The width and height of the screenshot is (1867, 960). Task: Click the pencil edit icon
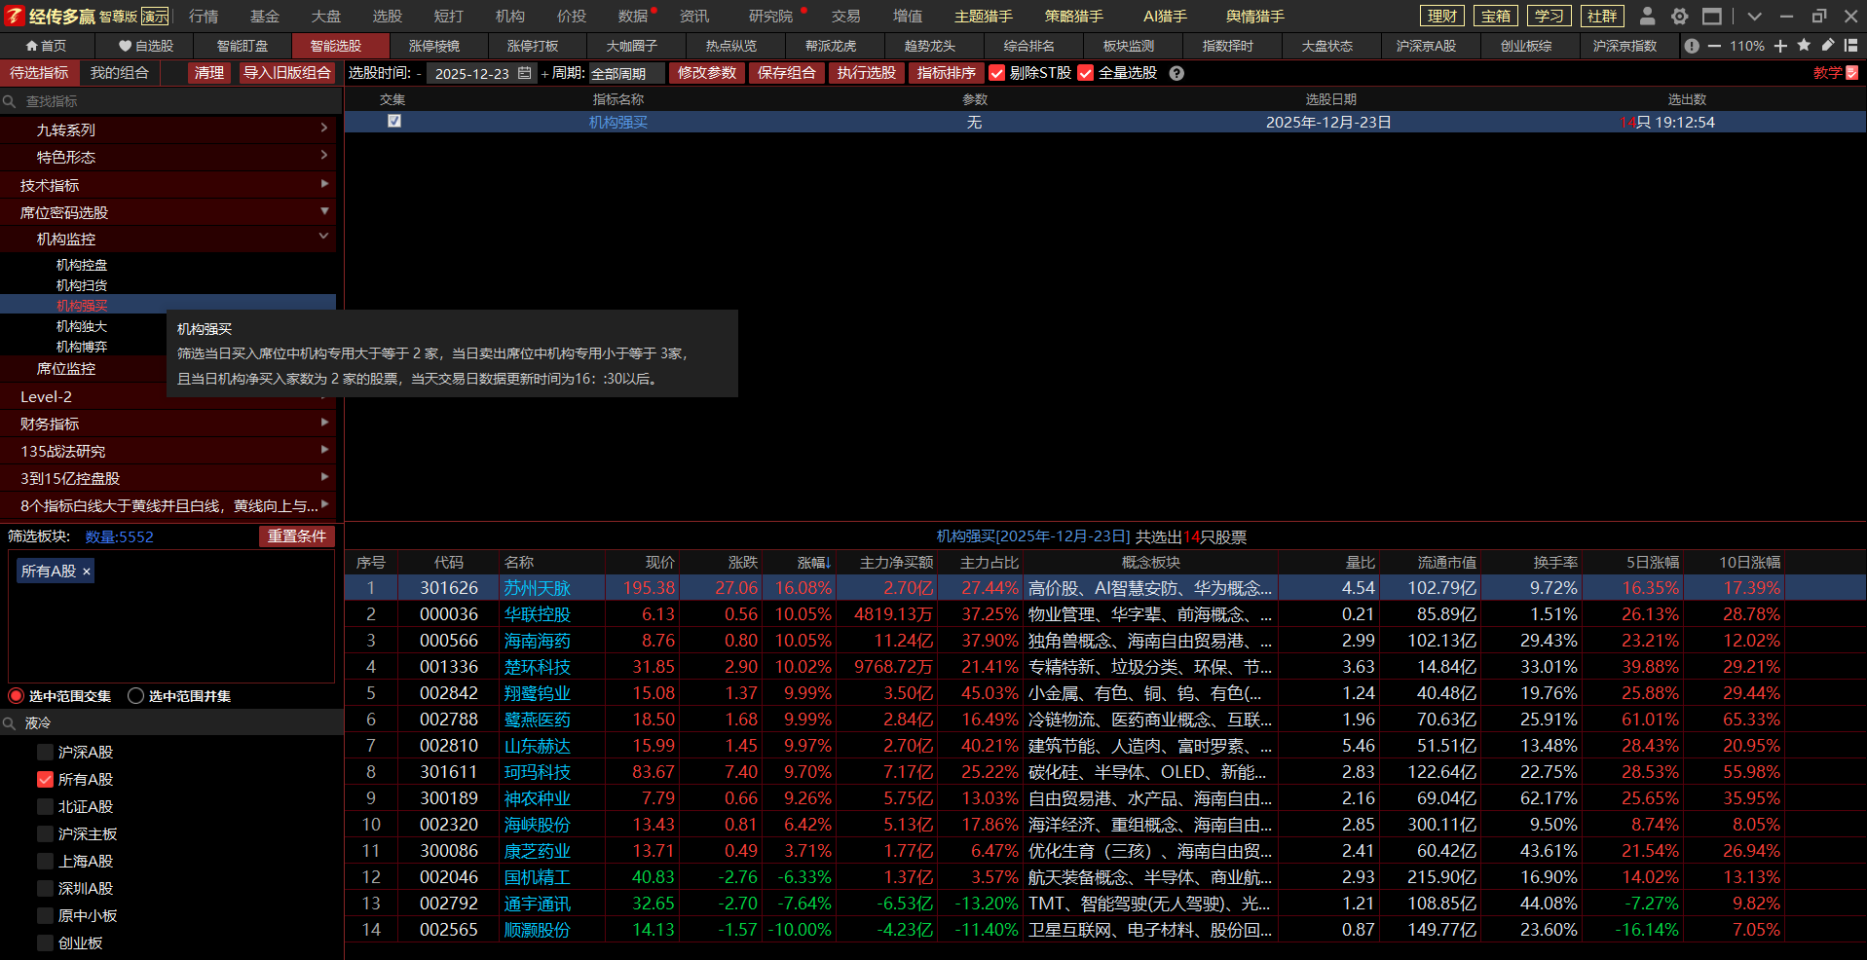(x=1827, y=46)
